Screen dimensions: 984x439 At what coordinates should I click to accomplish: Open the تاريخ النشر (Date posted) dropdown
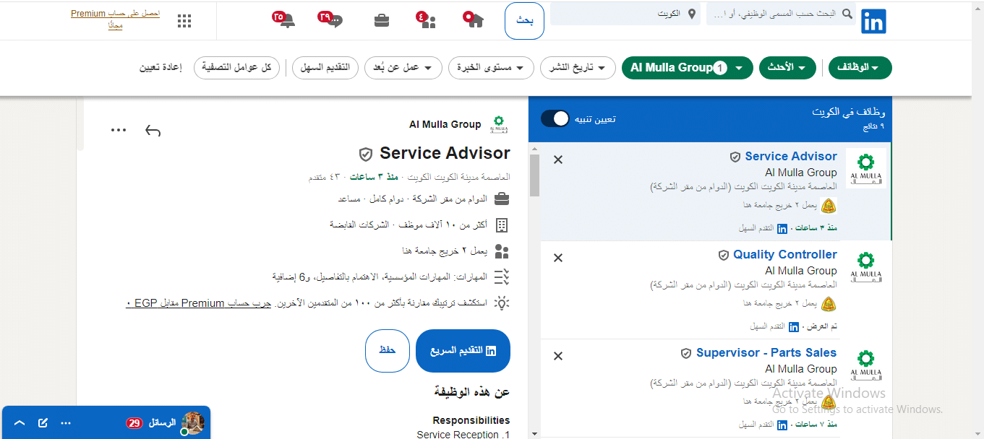[578, 68]
